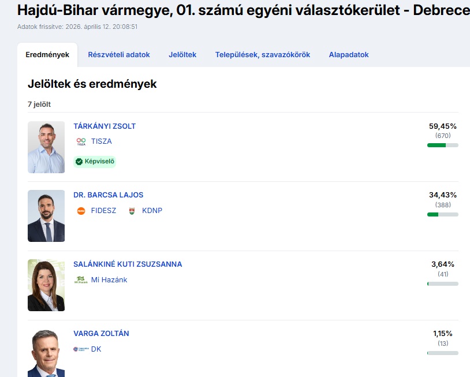Screen dimensions: 470x377
Task: Click the 59,45% result progress bar
Action: click(x=442, y=145)
